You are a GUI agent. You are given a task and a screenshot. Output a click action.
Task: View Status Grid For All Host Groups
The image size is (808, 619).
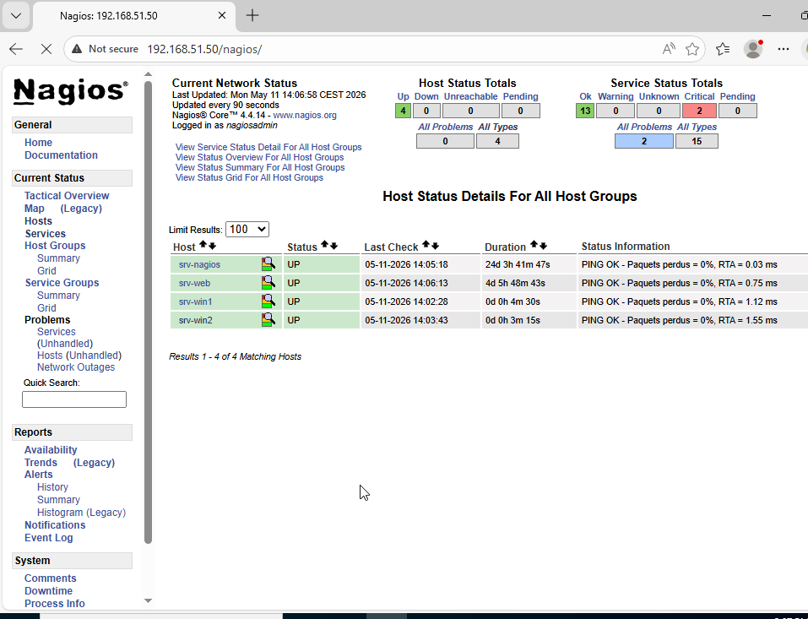249,178
